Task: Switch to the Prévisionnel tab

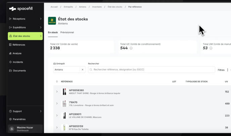Action: pos(67,32)
